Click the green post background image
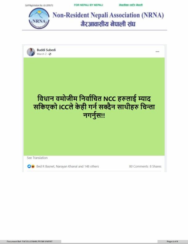The height and width of the screenshot is (244, 188). click(94, 107)
